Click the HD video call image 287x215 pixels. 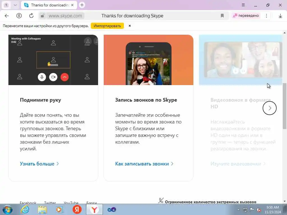tap(240, 60)
